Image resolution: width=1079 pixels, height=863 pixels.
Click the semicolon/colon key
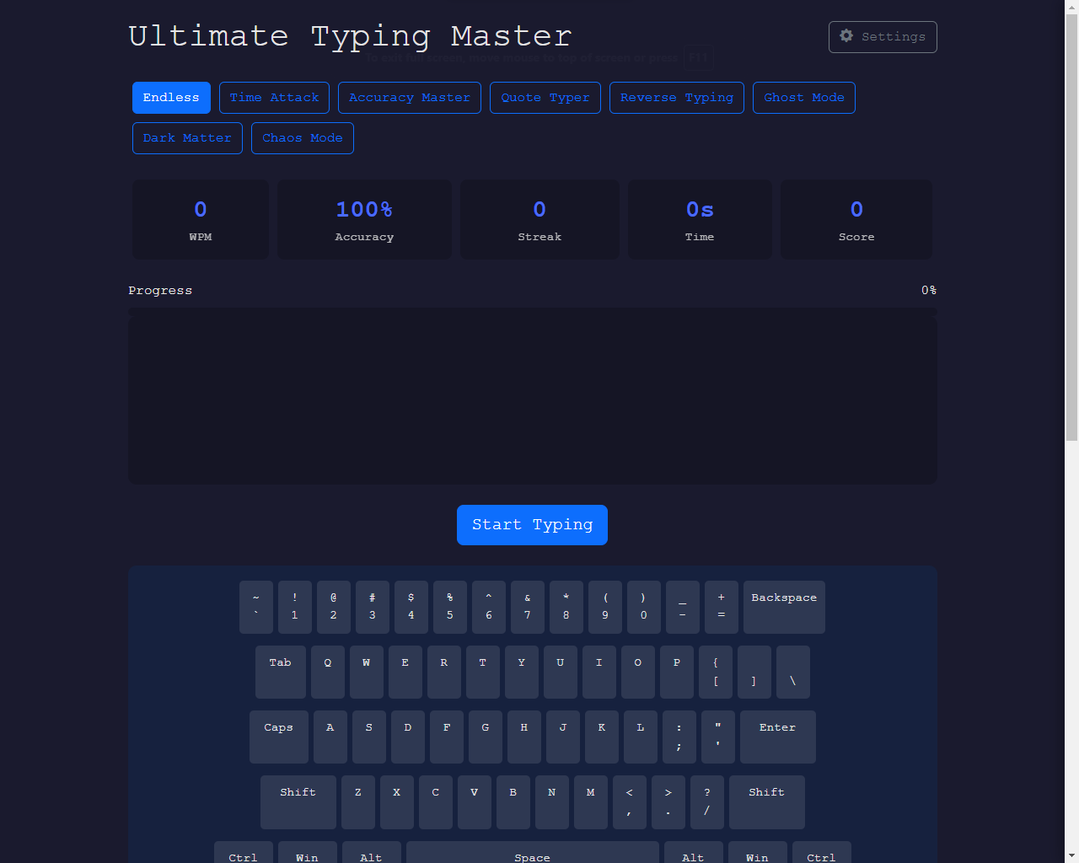[679, 737]
